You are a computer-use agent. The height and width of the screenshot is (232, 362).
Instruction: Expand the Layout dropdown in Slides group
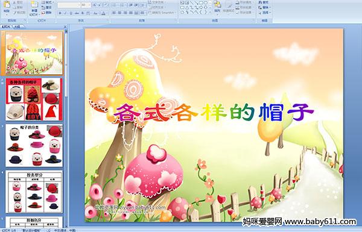tap(47, 2)
